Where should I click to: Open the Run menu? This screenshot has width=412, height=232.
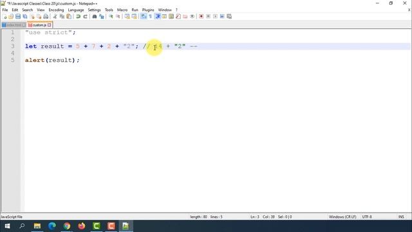(135, 10)
